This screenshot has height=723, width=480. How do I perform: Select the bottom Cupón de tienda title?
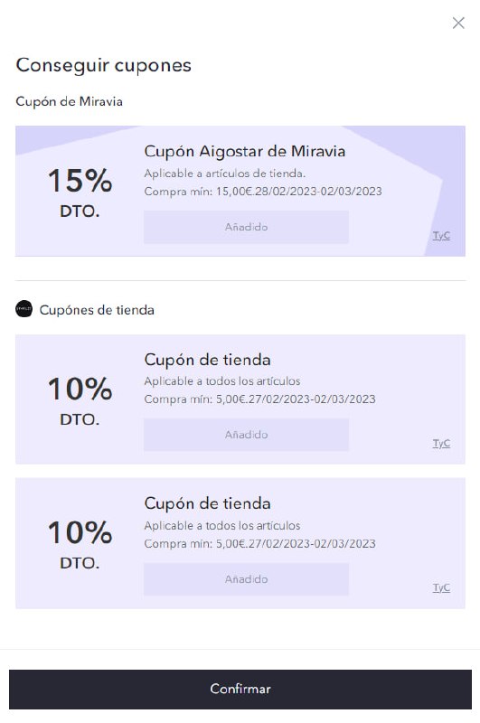click(208, 503)
